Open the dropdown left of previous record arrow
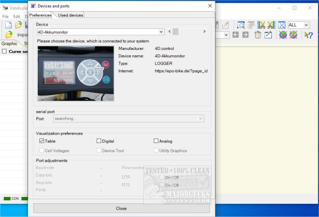Image resolution: width=319 pixels, height=217 pixels. (226, 35)
